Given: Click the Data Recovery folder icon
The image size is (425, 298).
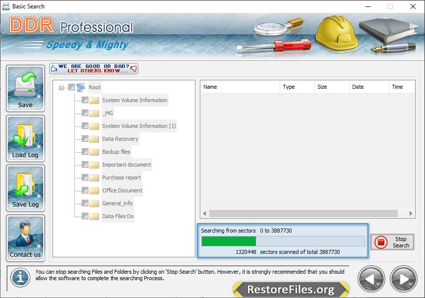Looking at the screenshot, I should 94,139.
